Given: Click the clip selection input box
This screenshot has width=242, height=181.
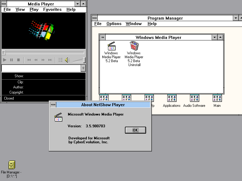Looking at the screenshot, I should (x=41, y=68).
